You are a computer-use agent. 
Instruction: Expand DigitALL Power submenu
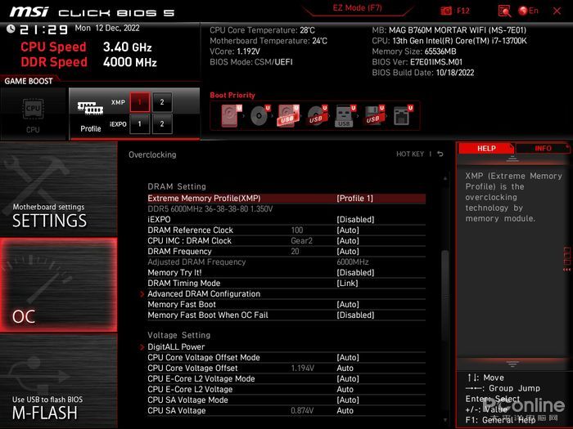coord(176,347)
